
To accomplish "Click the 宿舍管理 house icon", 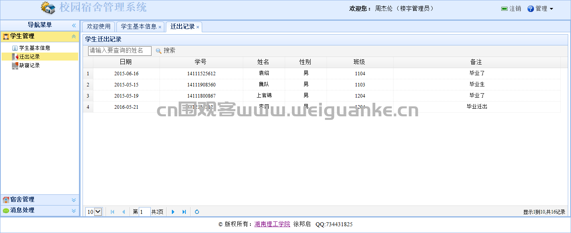I will pyautogui.click(x=6, y=200).
